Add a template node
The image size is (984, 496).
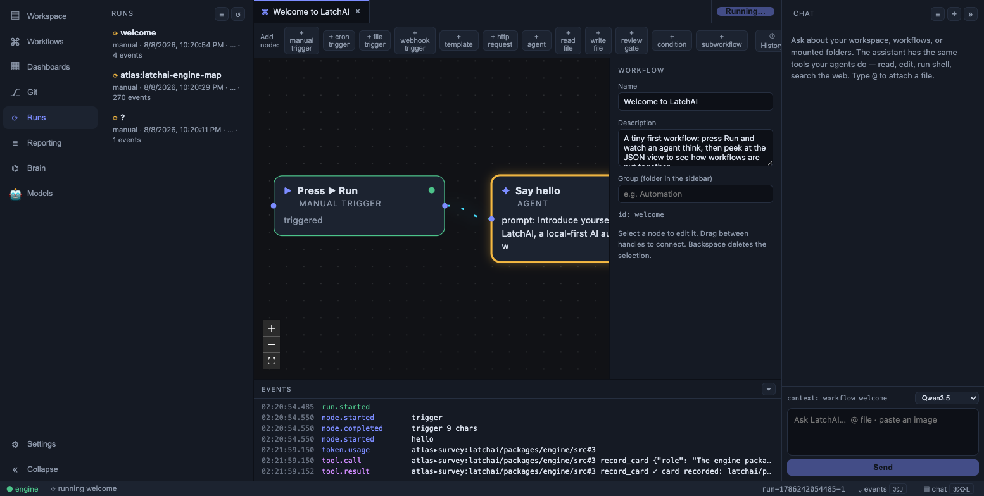[x=458, y=40]
